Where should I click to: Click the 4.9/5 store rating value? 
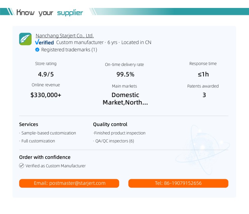pos(46,74)
